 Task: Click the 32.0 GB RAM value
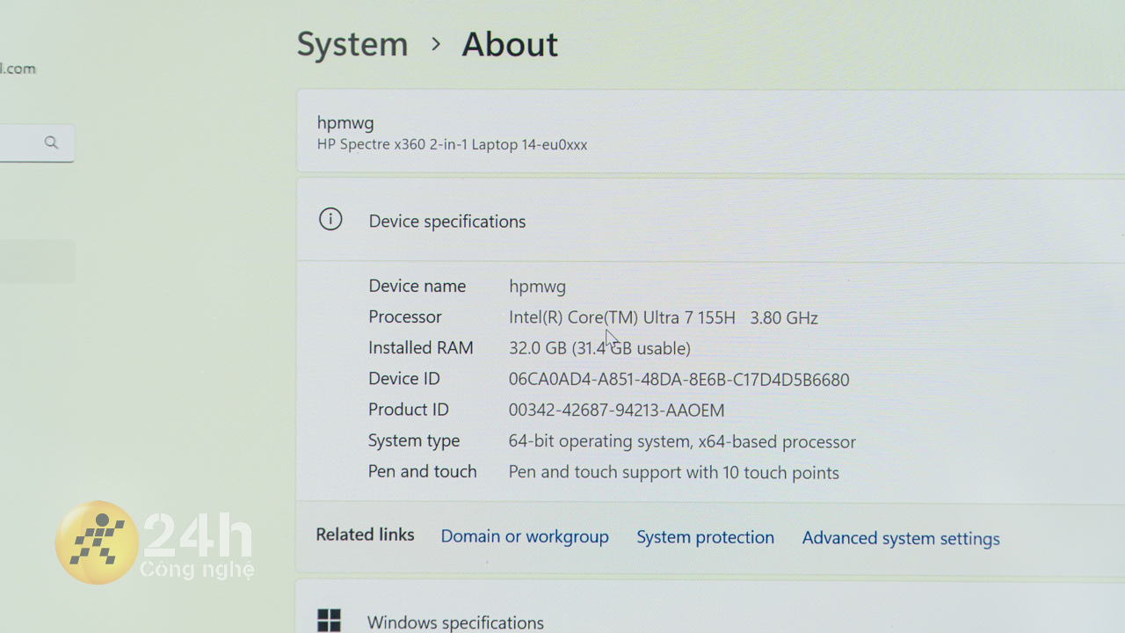tap(599, 348)
